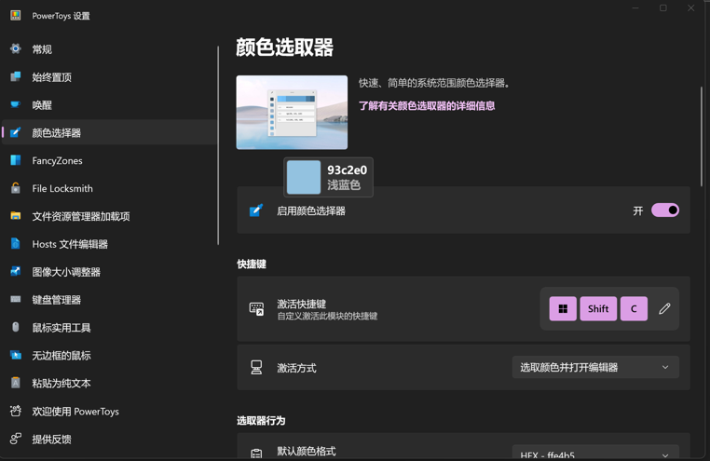Open 了解有关颜色选取器的详细信息 link
This screenshot has width=710, height=461.
point(427,106)
